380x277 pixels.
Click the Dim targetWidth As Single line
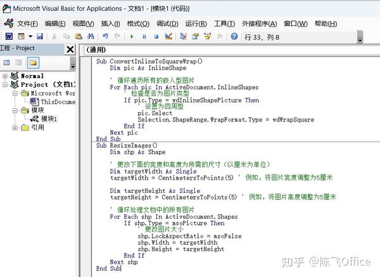tap(153, 171)
